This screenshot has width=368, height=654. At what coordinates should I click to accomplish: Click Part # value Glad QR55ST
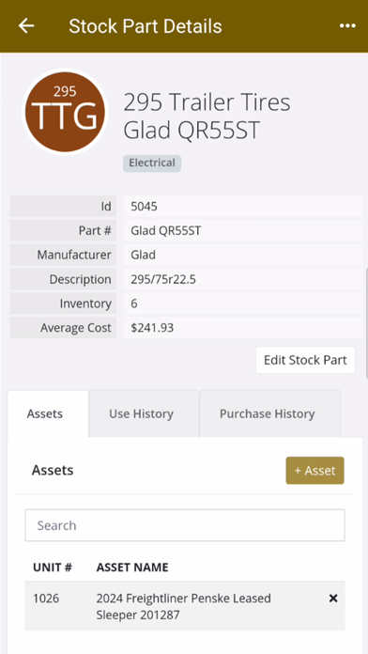point(165,230)
